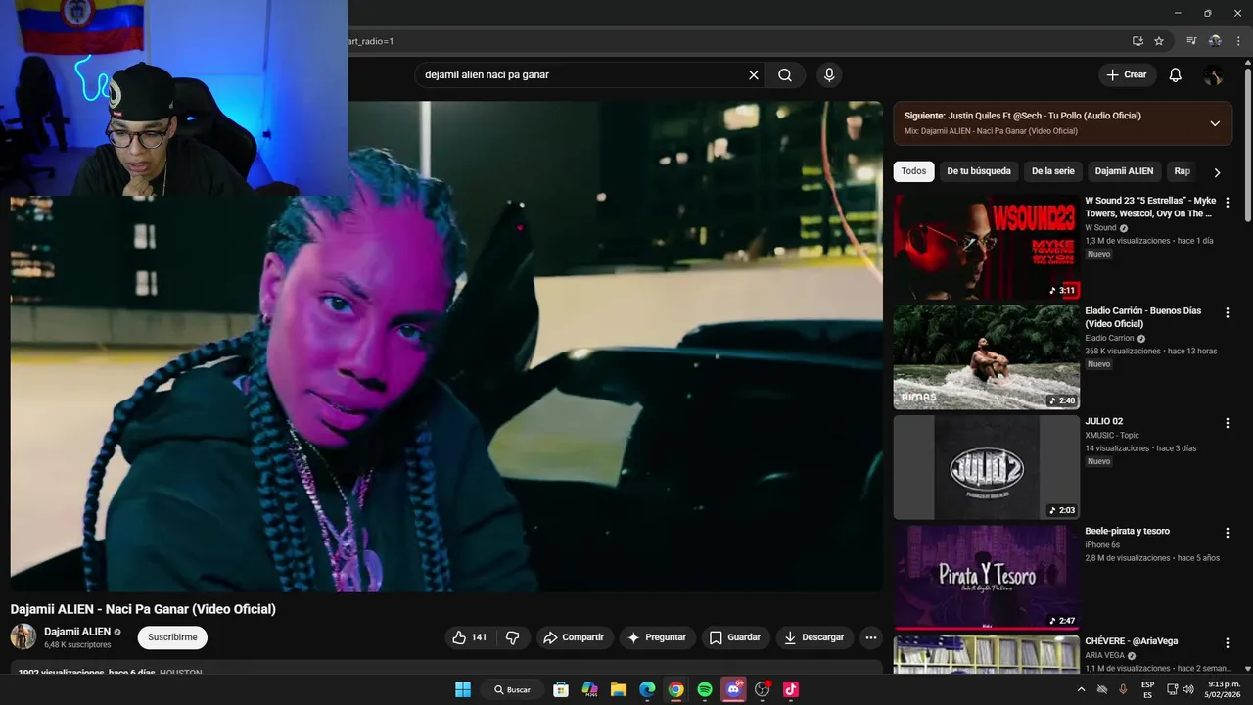The image size is (1253, 705).
Task: Open YouTube notifications bell
Action: [1176, 75]
